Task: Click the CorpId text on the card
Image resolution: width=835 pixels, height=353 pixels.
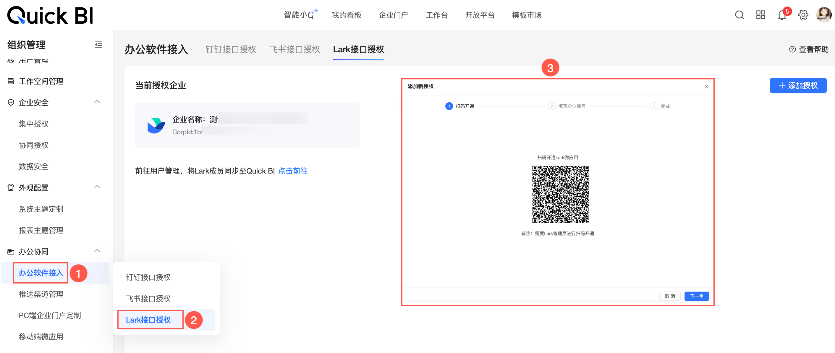Action: click(x=187, y=132)
